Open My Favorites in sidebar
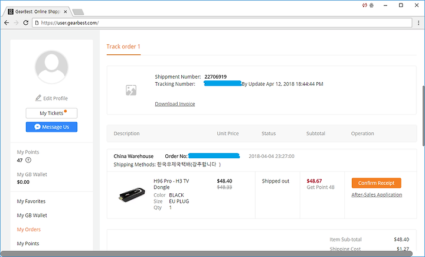This screenshot has height=257, width=425. tap(31, 201)
